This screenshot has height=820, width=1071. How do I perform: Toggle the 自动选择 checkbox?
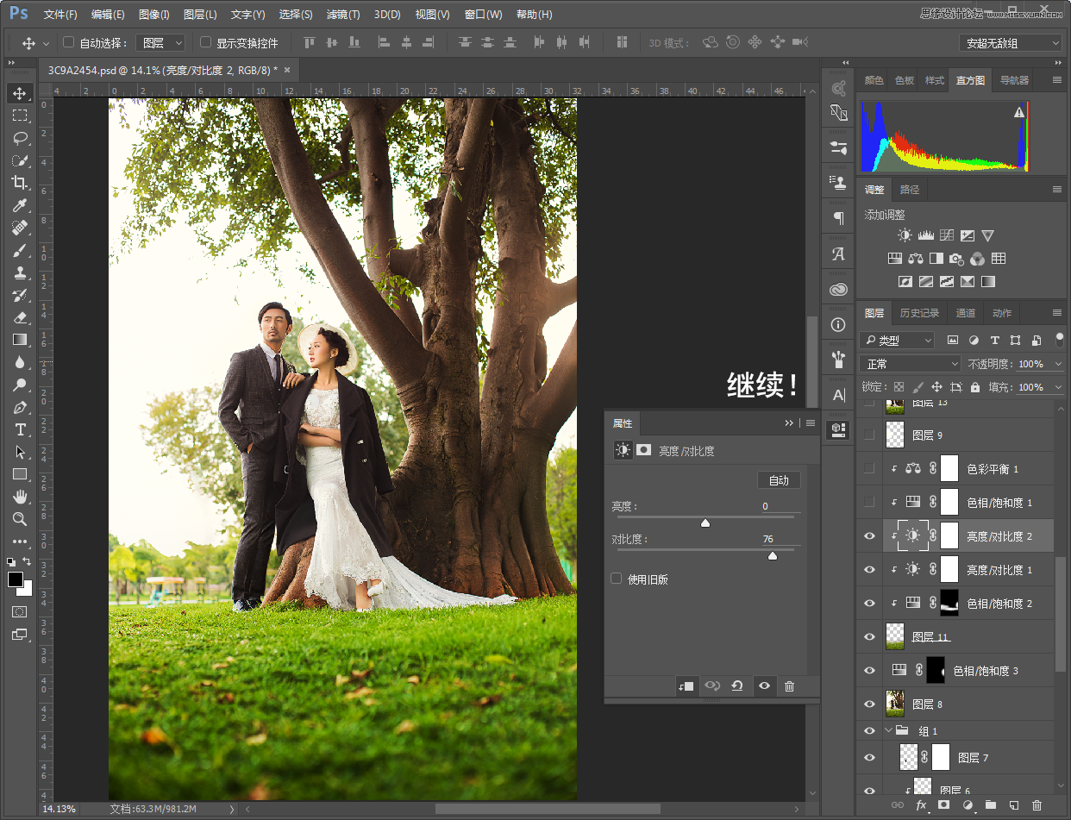pos(69,42)
